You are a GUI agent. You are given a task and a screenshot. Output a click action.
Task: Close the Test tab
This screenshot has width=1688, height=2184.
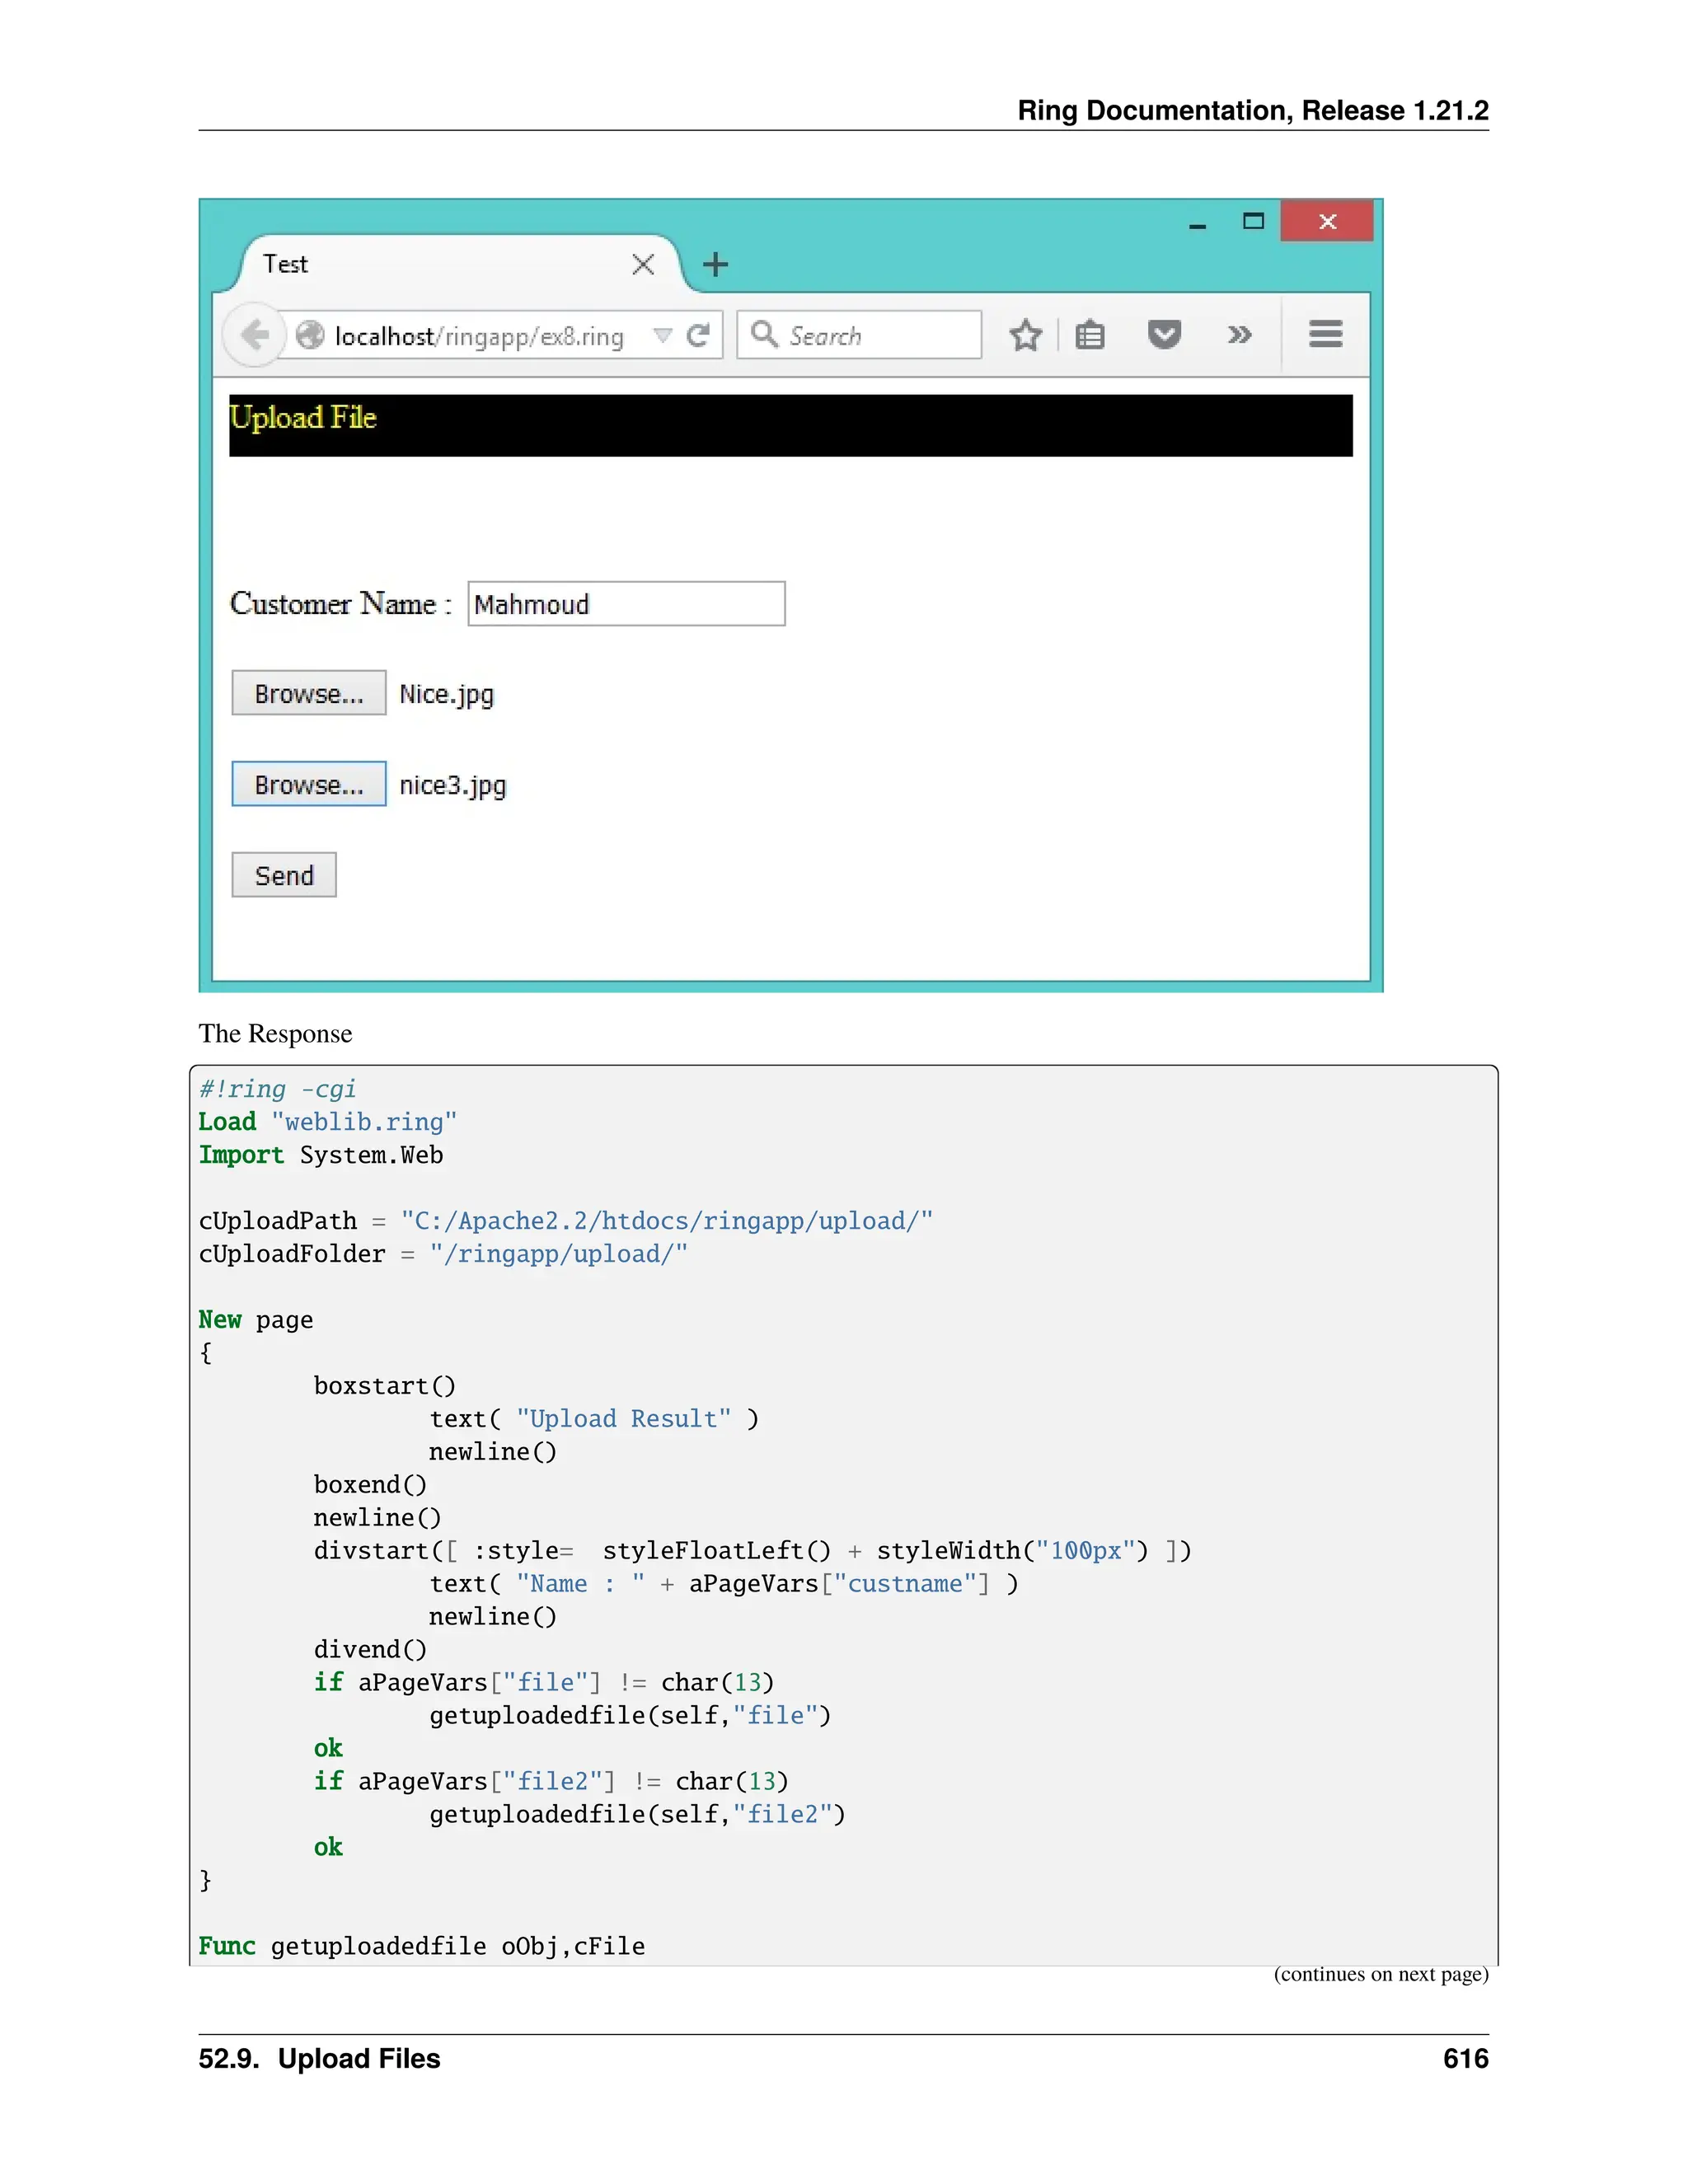[x=643, y=265]
